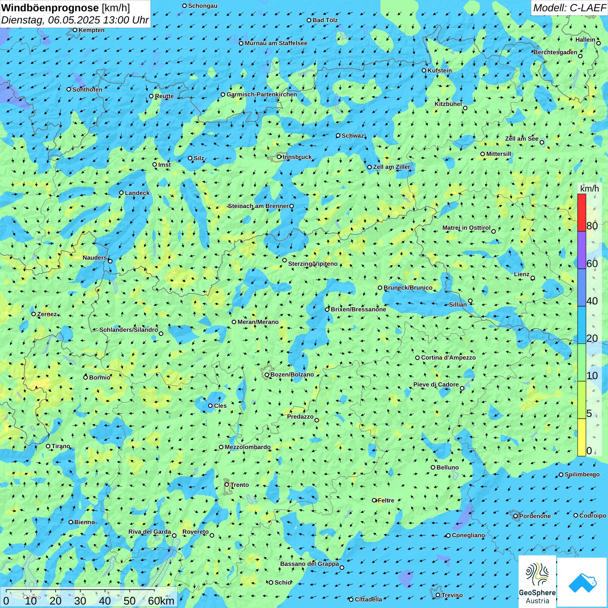Select the Mezzolombardo label
This screenshot has width=608, height=608.
point(248,447)
